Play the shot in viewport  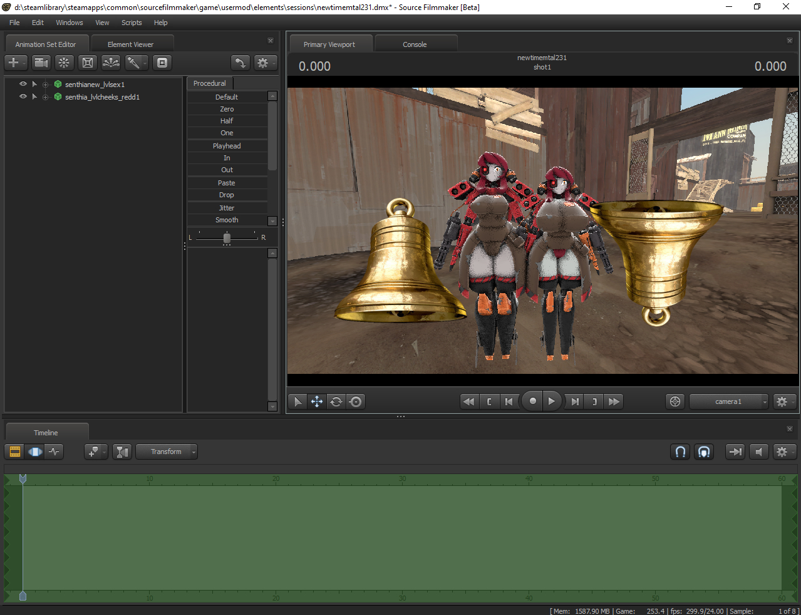[551, 401]
